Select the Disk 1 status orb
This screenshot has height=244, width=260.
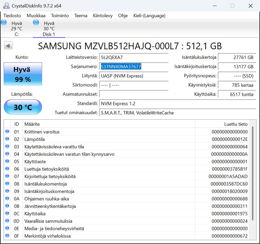tap(36, 23)
